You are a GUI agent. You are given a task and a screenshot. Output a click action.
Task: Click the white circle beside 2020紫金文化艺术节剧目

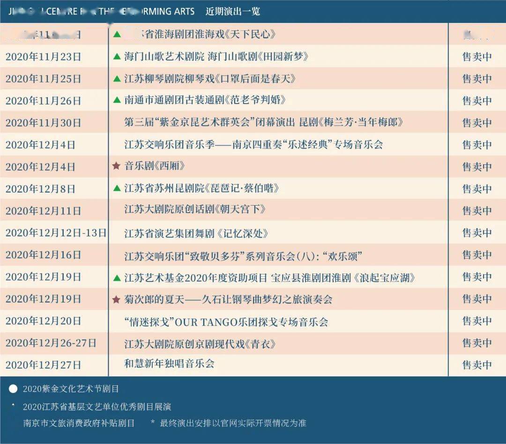[x=13, y=389]
